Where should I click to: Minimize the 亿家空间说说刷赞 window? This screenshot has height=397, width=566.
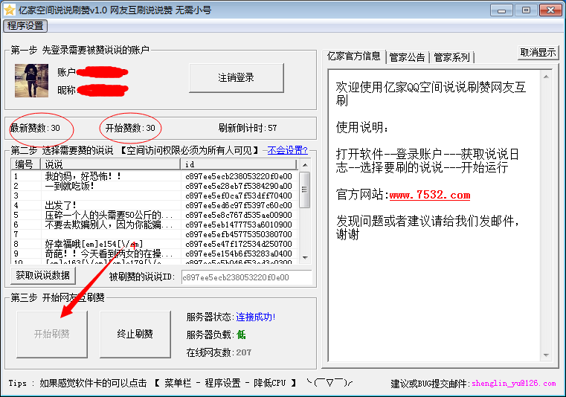pyautogui.click(x=502, y=10)
